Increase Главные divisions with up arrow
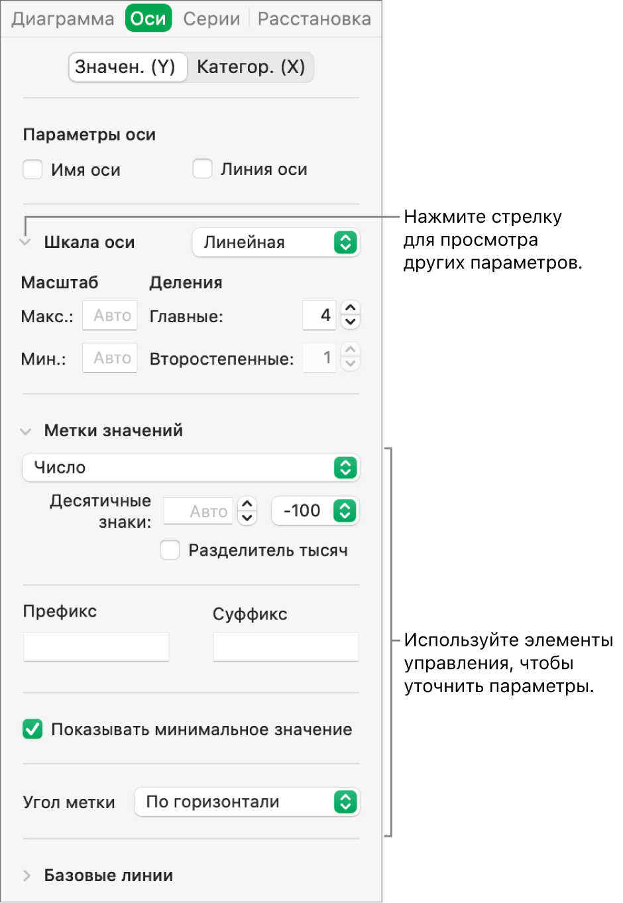 pos(351,308)
